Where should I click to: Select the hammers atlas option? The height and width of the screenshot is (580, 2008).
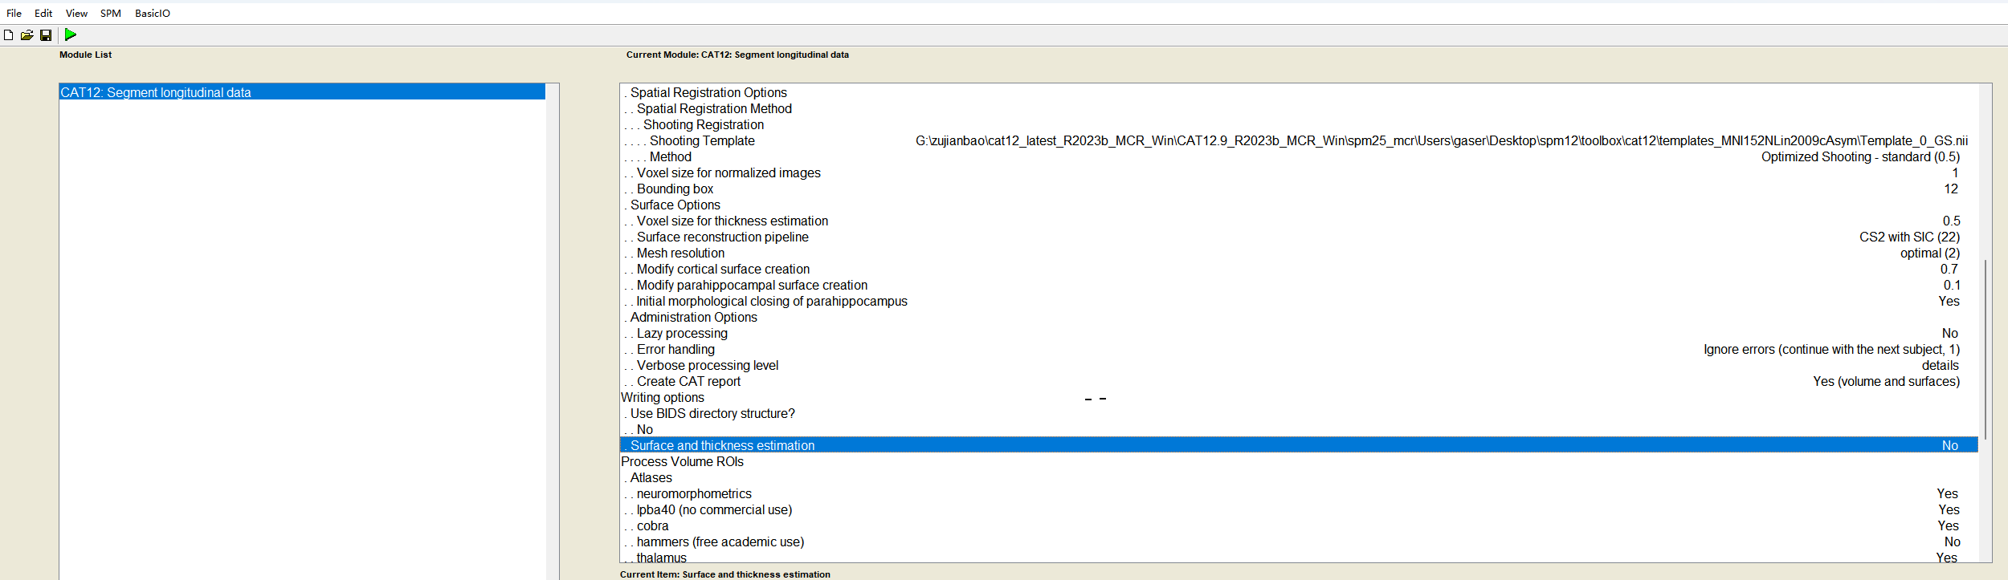720,542
